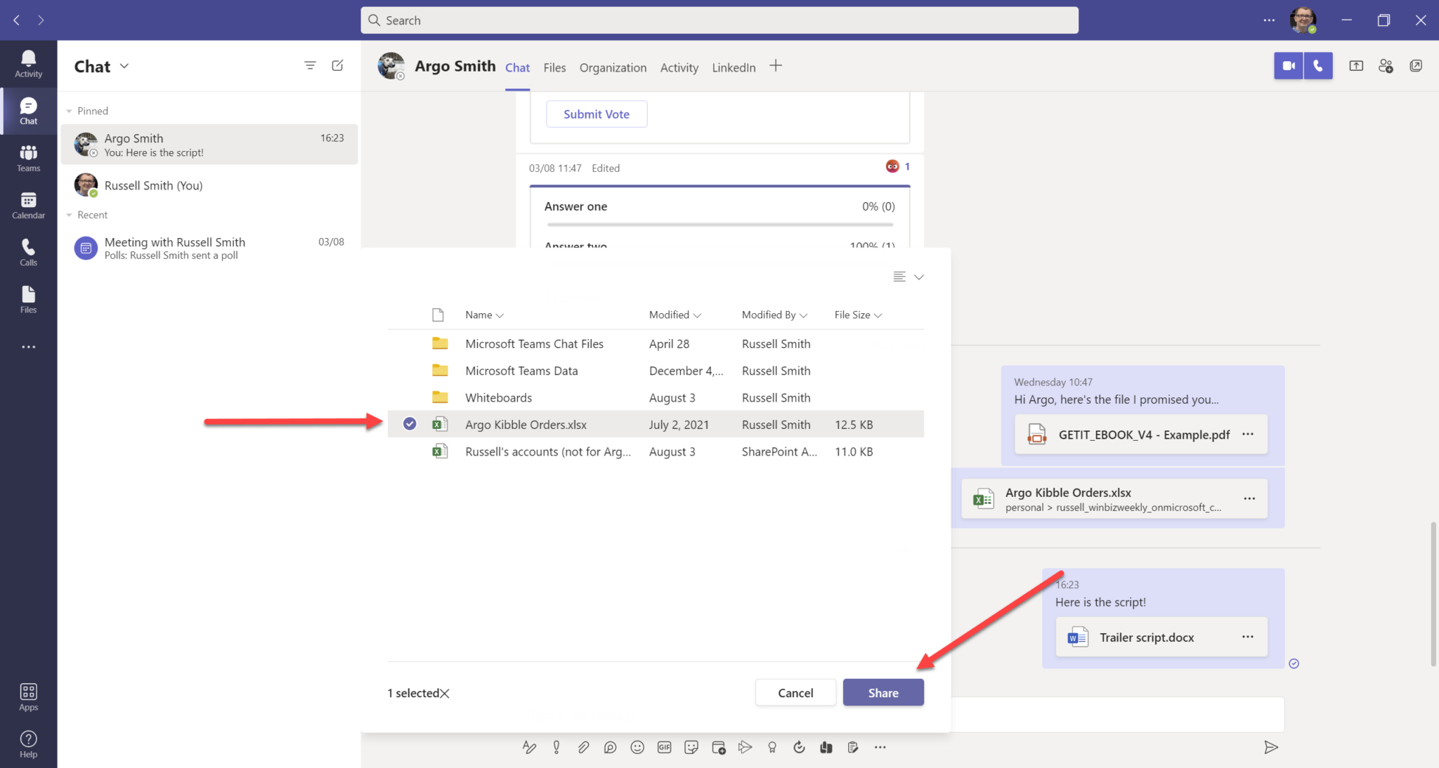Viewport: 1439px width, 768px height.
Task: Set delivery options with exclamation icon
Action: (x=556, y=748)
